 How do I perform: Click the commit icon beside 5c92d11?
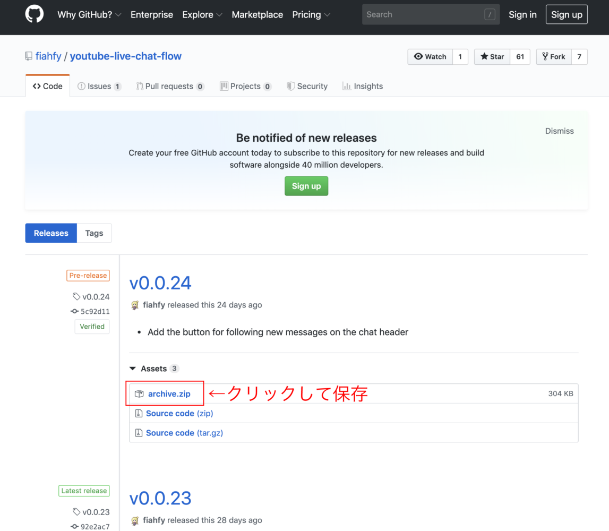(x=74, y=311)
